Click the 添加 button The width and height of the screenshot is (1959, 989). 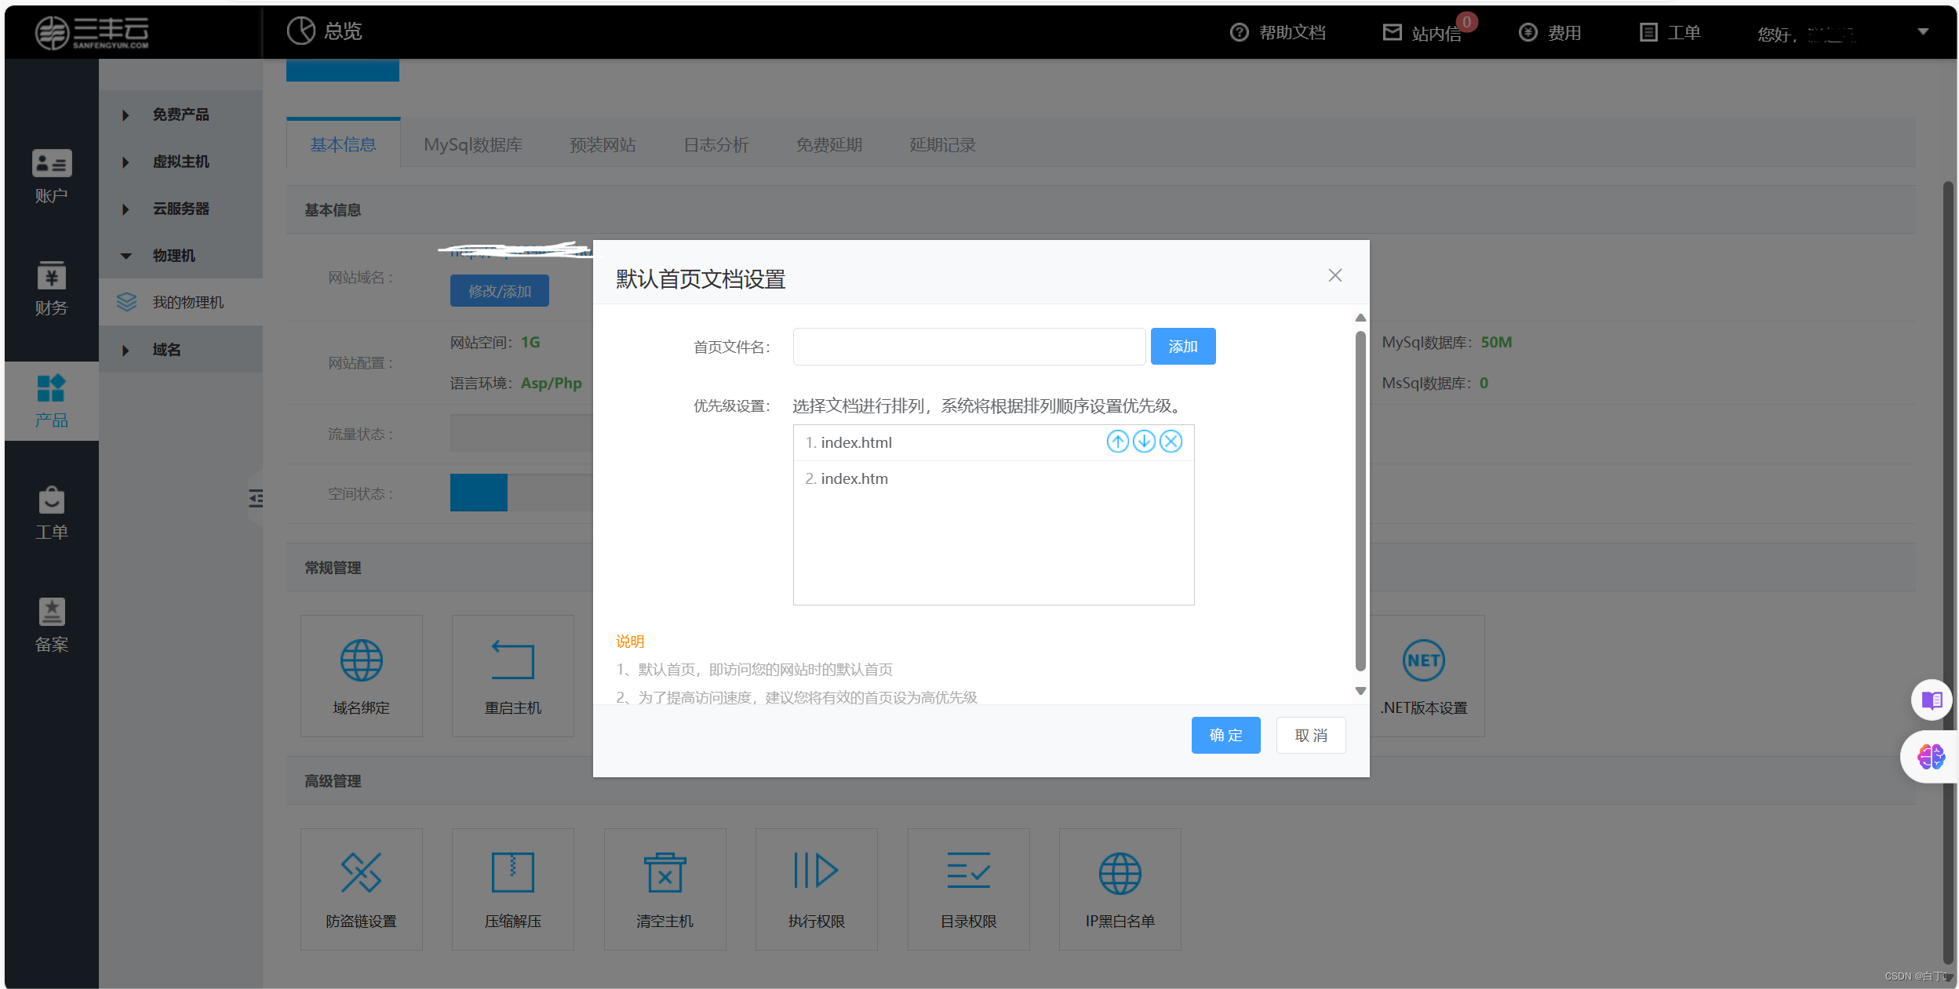pyautogui.click(x=1182, y=347)
